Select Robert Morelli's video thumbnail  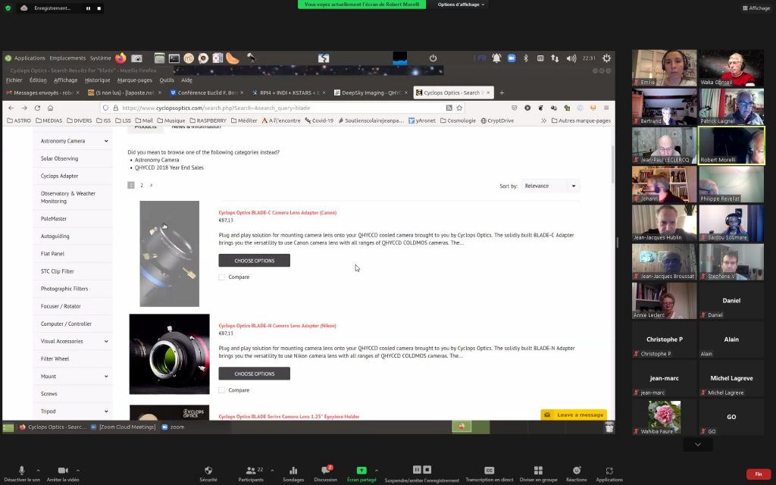click(731, 145)
